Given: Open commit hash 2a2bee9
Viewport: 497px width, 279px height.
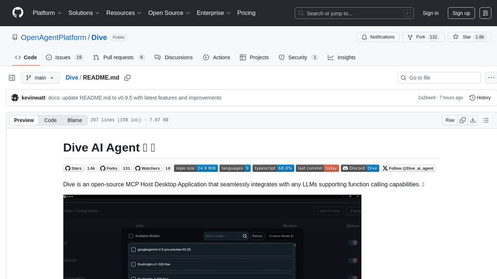Looking at the screenshot, I should [x=427, y=98].
